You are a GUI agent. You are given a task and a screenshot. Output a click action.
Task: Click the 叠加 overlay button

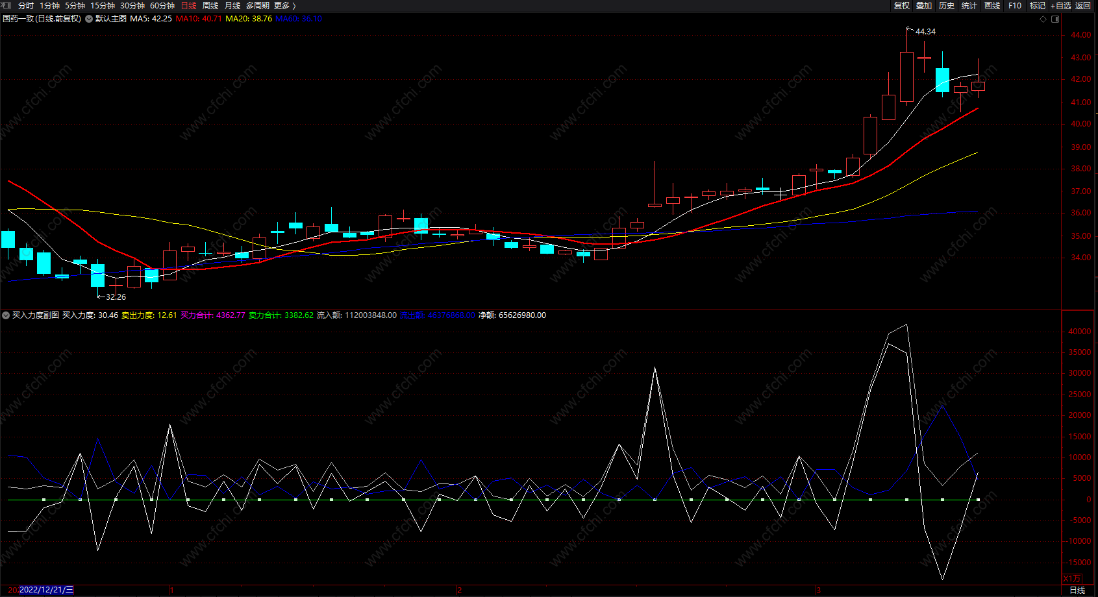[924, 5]
